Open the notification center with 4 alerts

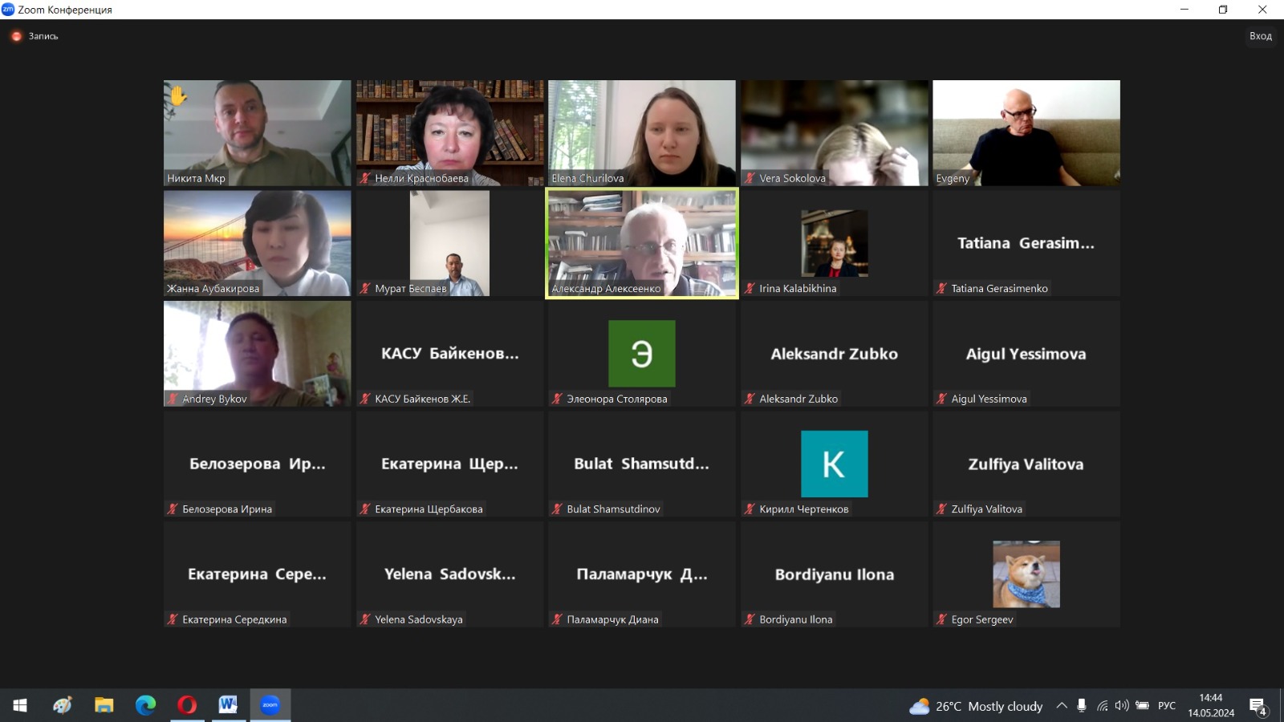[x=1258, y=706]
